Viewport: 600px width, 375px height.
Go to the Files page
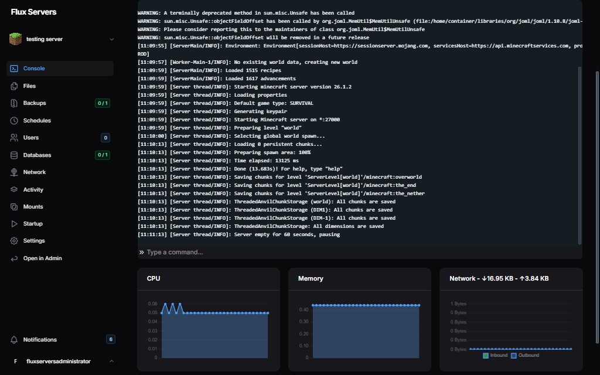(x=60, y=86)
